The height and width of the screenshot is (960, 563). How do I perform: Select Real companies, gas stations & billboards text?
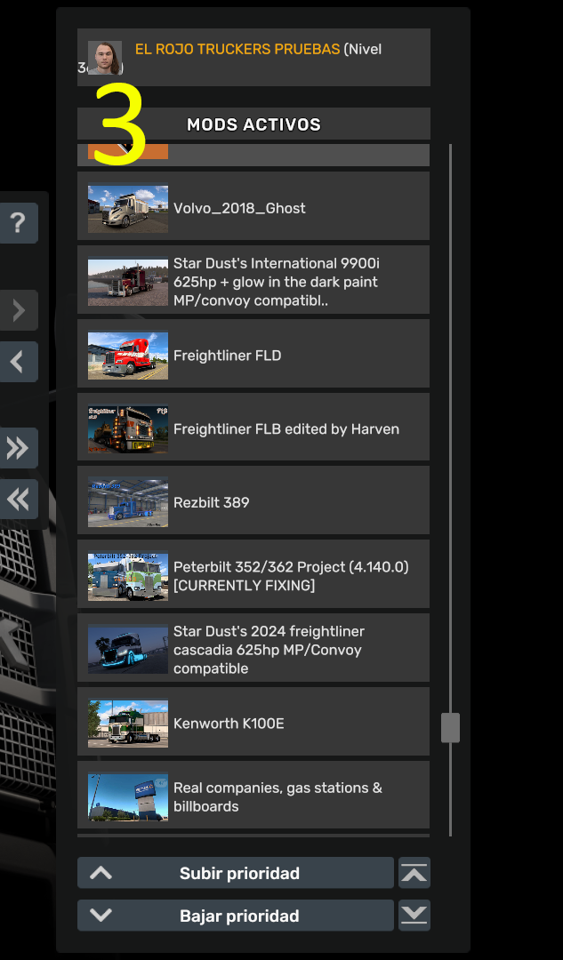[277, 797]
